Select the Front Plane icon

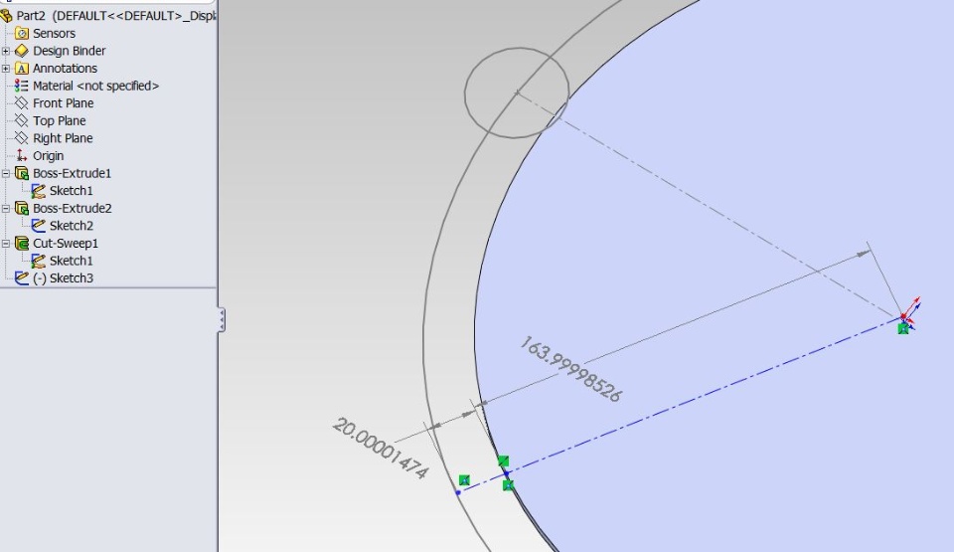(22, 103)
